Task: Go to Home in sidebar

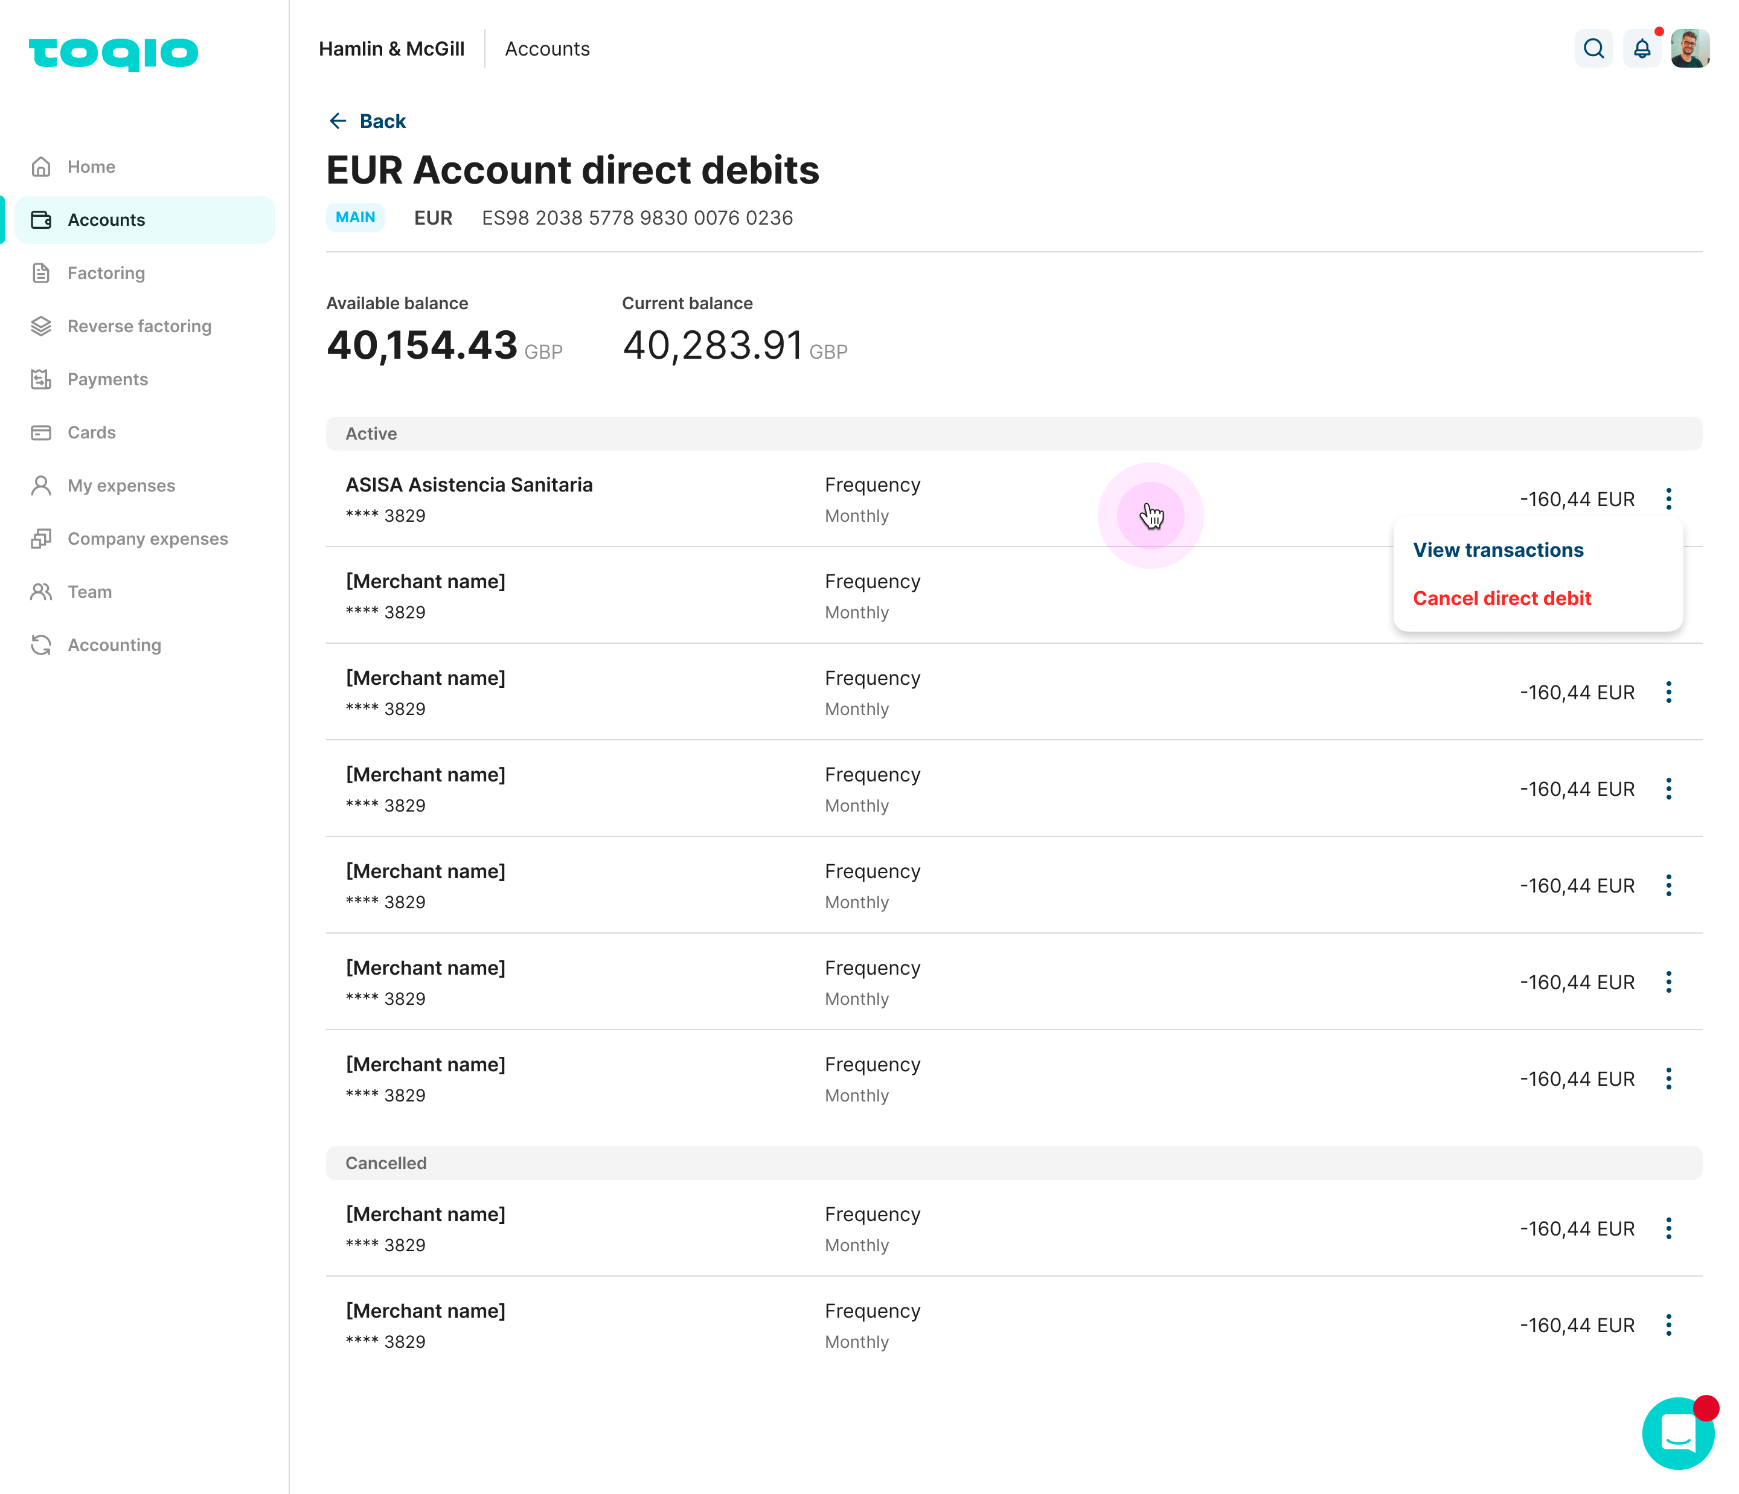Action: coord(91,166)
